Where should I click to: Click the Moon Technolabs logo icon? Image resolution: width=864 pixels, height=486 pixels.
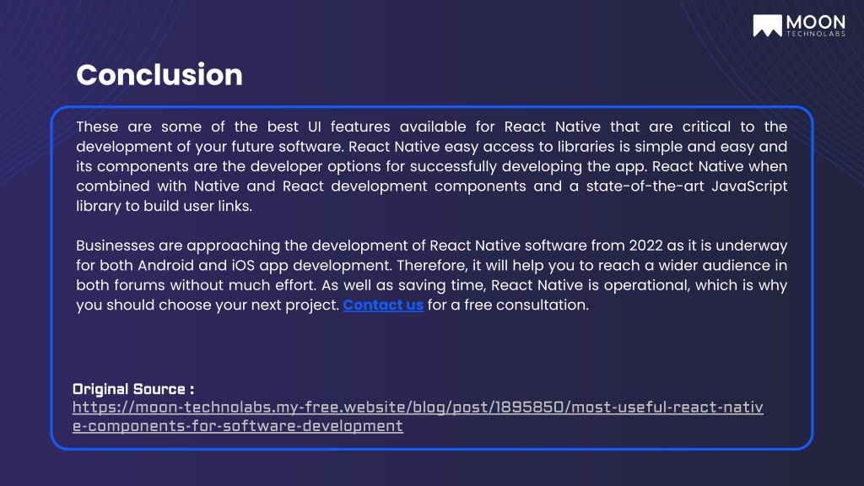click(767, 25)
